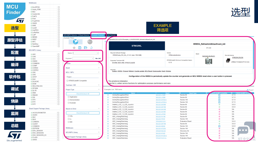Click the download icon on the first row
The height and width of the screenshot is (143, 258).
pos(219,95)
